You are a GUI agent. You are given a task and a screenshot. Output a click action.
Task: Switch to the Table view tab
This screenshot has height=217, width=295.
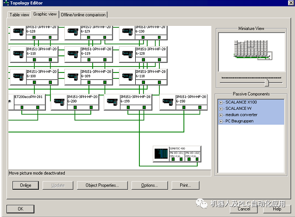tap(19, 15)
